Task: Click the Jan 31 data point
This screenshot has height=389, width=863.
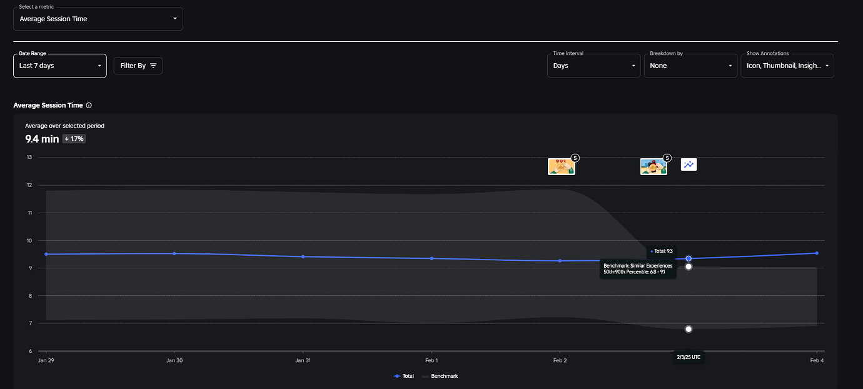Action: pos(303,256)
